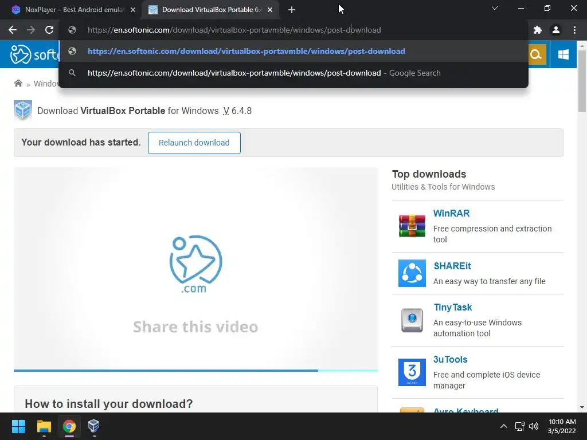Open File Explorer from the taskbar
Viewport: 587px width, 440px height.
pyautogui.click(x=44, y=426)
